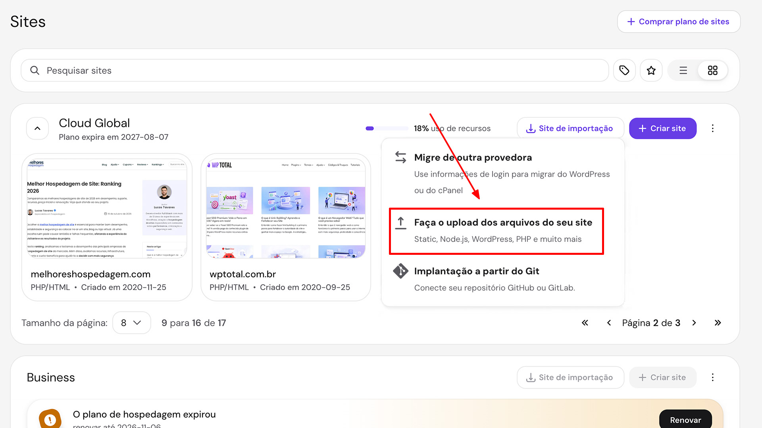Viewport: 762px width, 428px height.
Task: Collapse the Cloud Global plan section
Action: pos(37,128)
